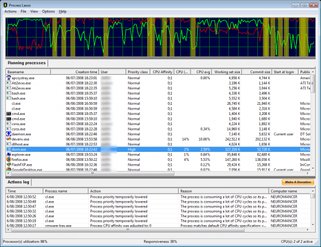Click the firefox.exe process icon
The width and height of the screenshot is (321, 247).
(9, 159)
